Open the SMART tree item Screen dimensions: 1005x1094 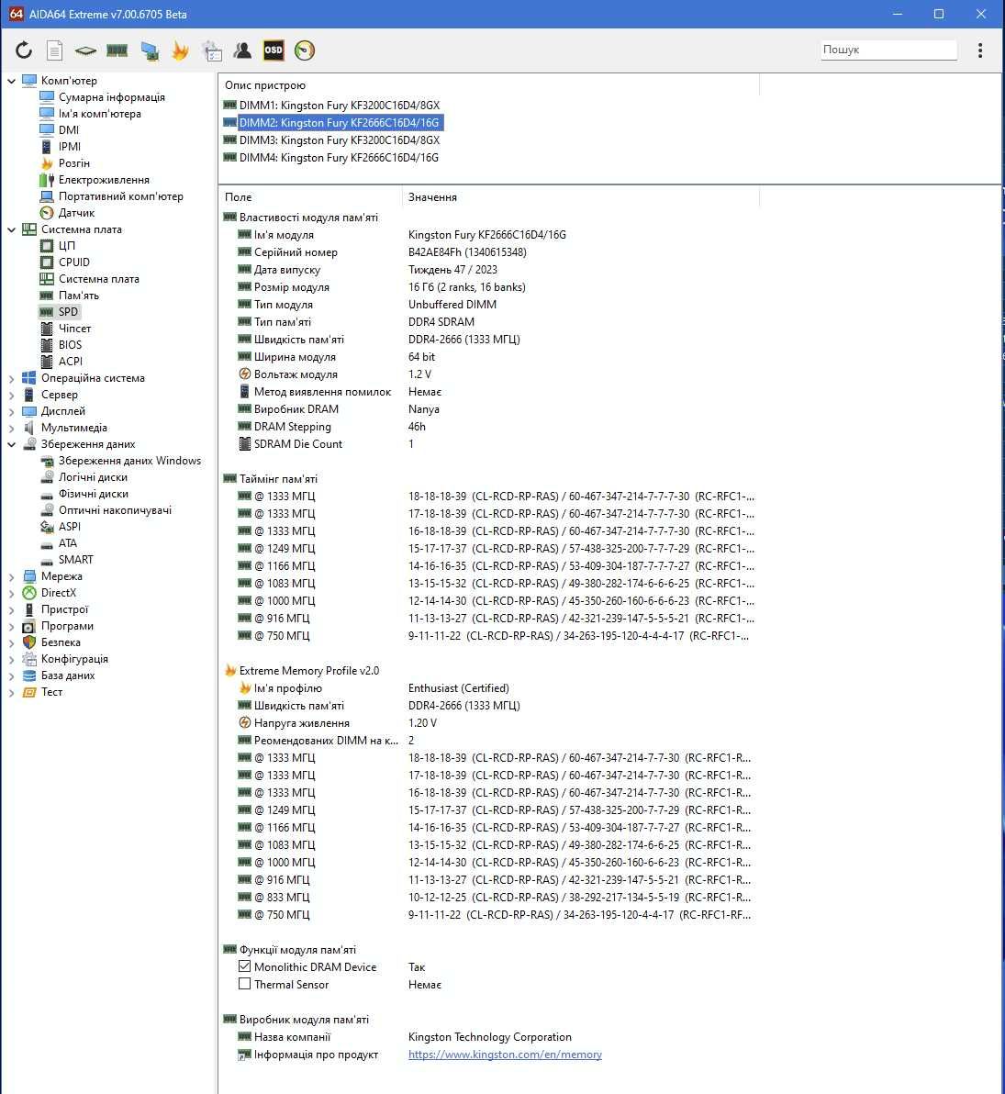(x=75, y=560)
